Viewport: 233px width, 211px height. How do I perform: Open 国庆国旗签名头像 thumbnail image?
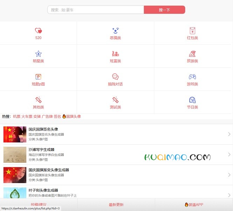coord(15,134)
